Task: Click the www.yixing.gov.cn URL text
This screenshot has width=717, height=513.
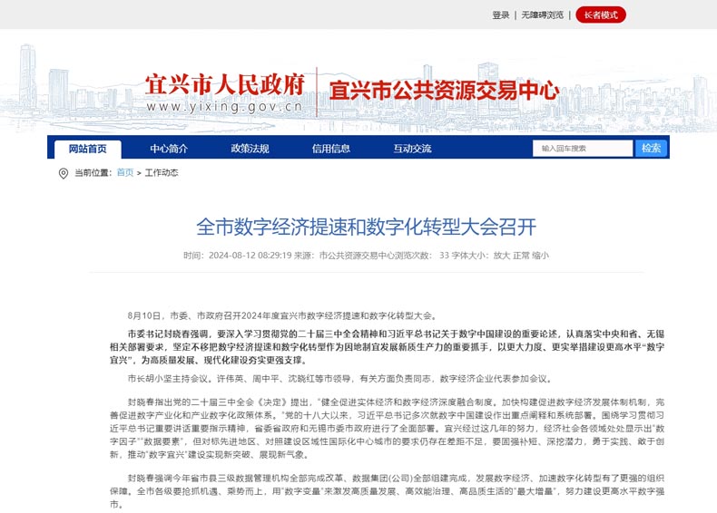Action: click(224, 107)
